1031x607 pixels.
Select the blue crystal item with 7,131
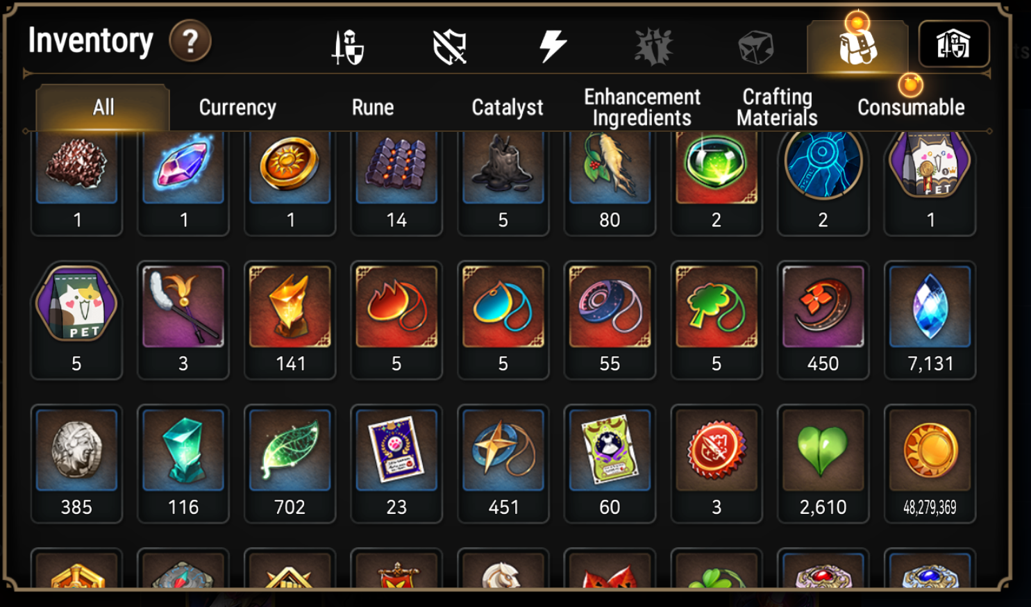[x=930, y=320]
